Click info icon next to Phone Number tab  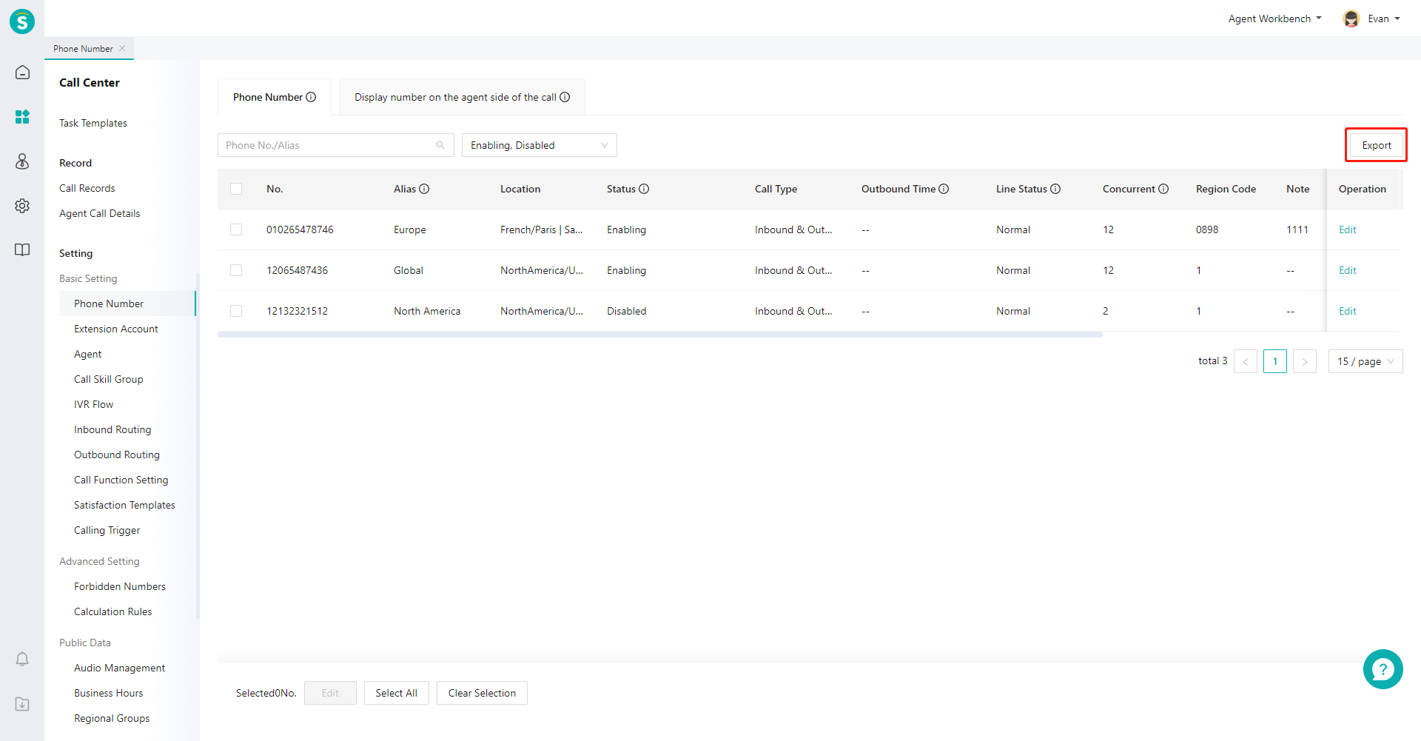(x=311, y=97)
